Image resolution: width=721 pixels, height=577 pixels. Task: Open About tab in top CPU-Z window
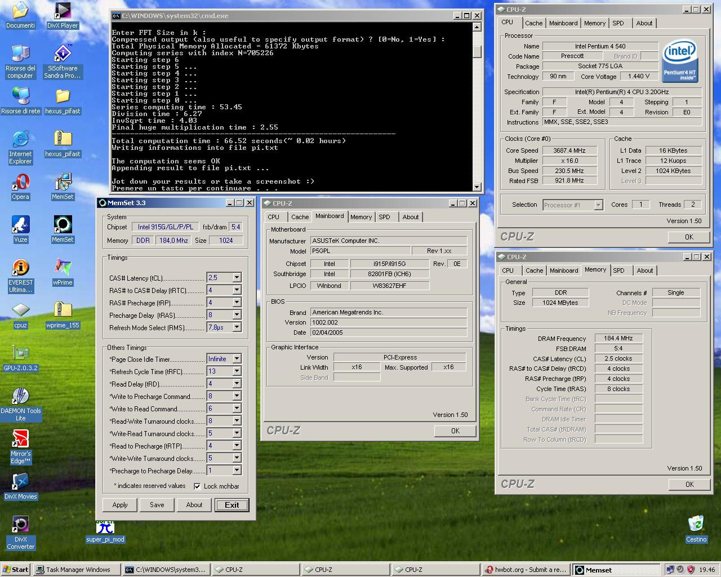click(x=644, y=23)
